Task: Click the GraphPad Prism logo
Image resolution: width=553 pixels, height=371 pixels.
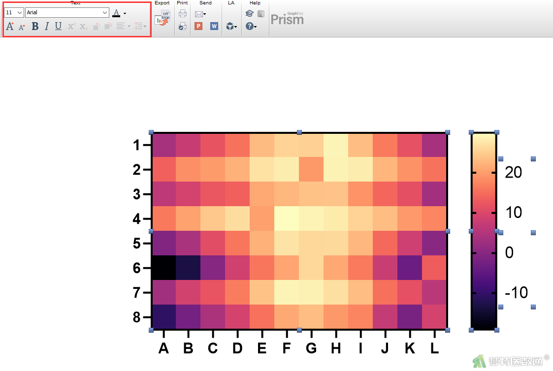Action: [287, 19]
